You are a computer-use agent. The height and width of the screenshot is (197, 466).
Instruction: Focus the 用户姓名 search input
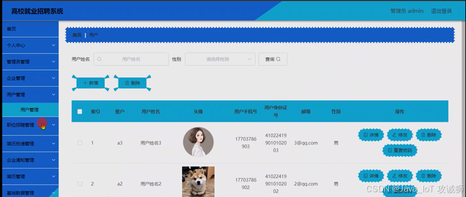click(131, 59)
